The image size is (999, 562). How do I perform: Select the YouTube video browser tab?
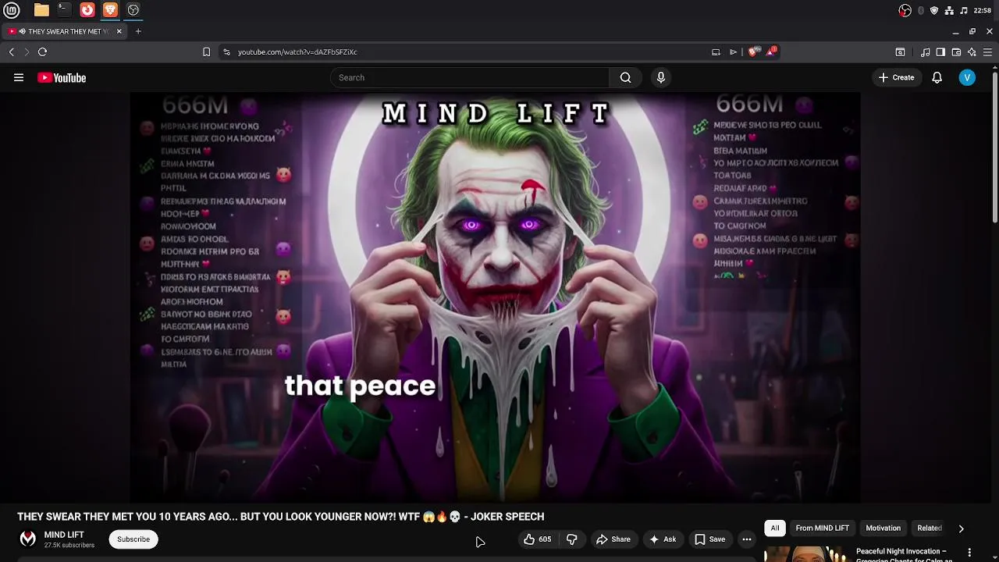click(x=62, y=31)
